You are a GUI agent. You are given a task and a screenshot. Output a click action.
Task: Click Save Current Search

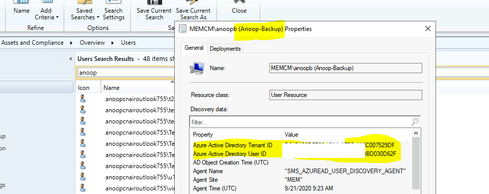(154, 10)
